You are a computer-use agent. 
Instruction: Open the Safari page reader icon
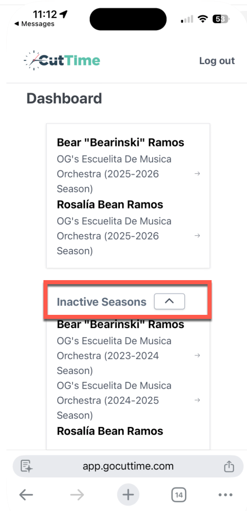tap(27, 466)
